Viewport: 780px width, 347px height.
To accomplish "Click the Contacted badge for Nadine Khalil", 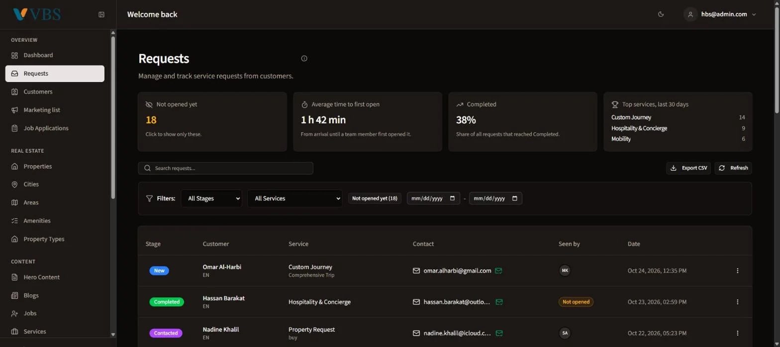I will point(166,333).
